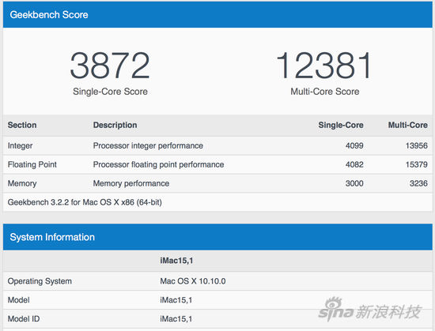Image resolution: width=435 pixels, height=331 pixels.
Task: Select the Floating Point row label
Action: point(32,164)
